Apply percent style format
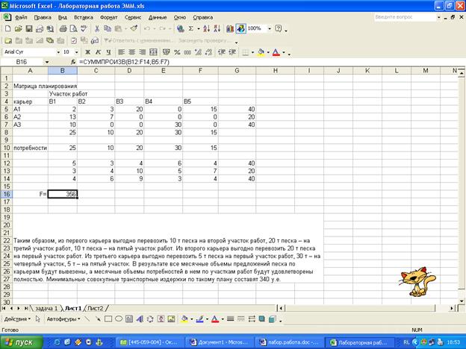The height and width of the screenshot is (349, 466). coord(177,52)
